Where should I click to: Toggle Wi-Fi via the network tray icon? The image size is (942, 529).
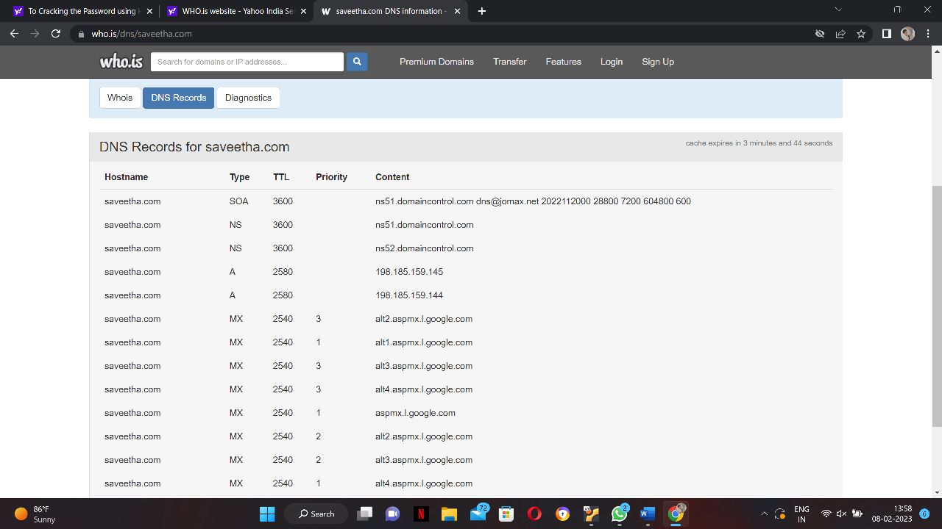pos(826,514)
